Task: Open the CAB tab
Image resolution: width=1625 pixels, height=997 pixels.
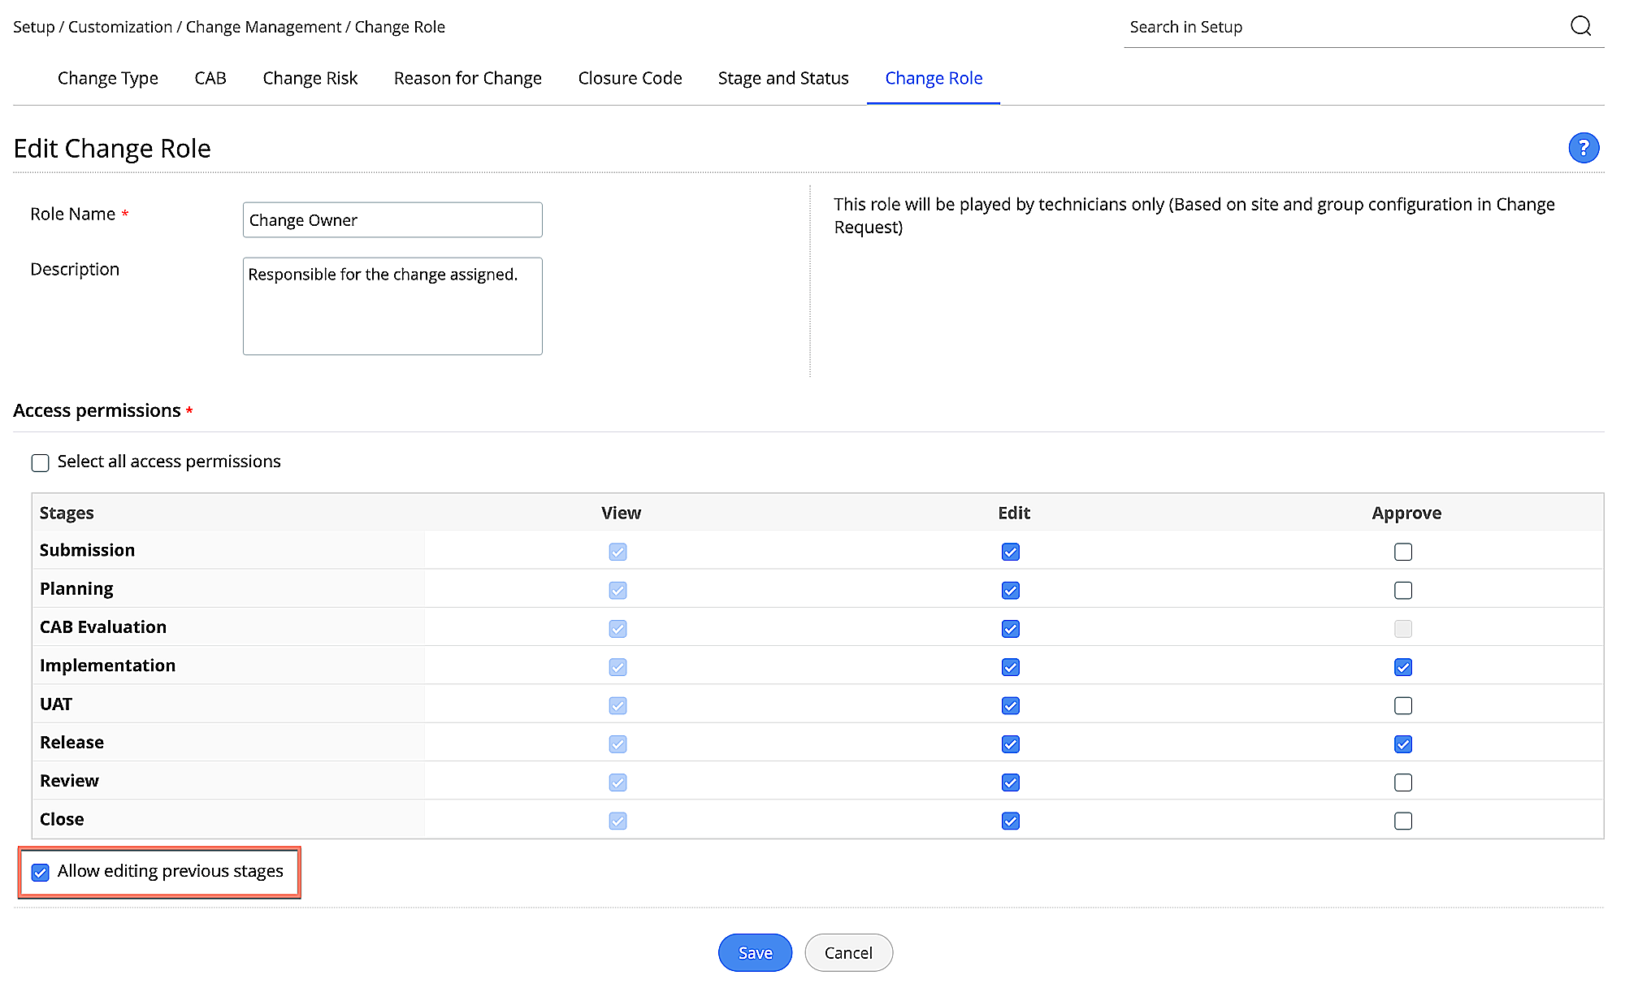Action: coord(210,78)
